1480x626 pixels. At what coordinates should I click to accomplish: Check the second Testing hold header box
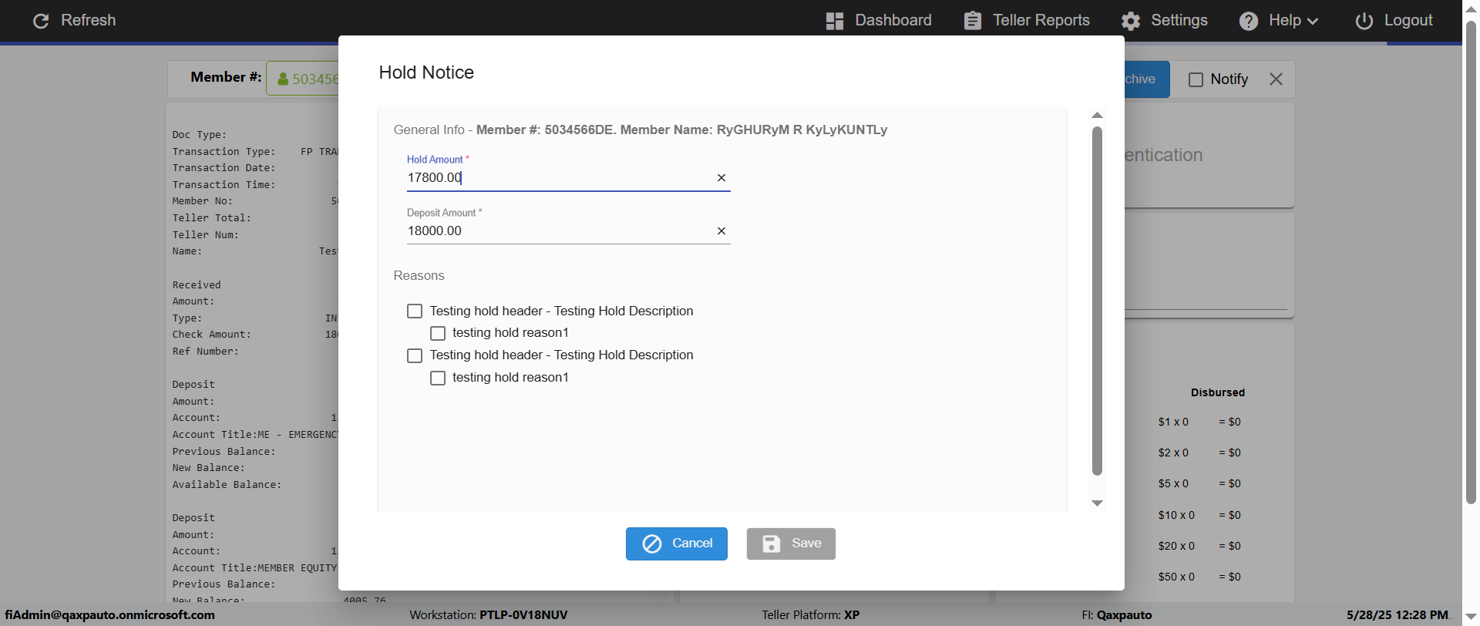tap(415, 355)
